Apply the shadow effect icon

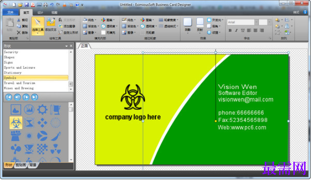click(x=187, y=24)
